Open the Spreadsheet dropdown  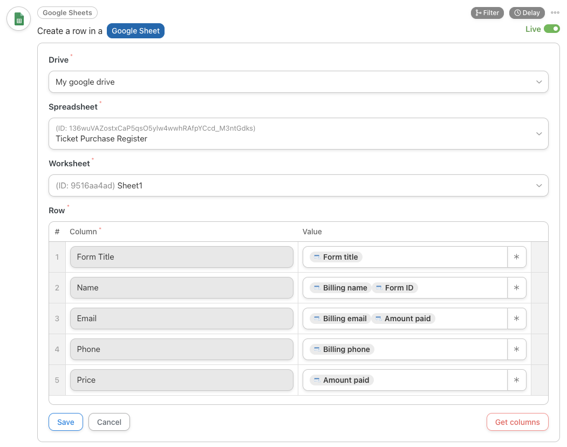(298, 133)
